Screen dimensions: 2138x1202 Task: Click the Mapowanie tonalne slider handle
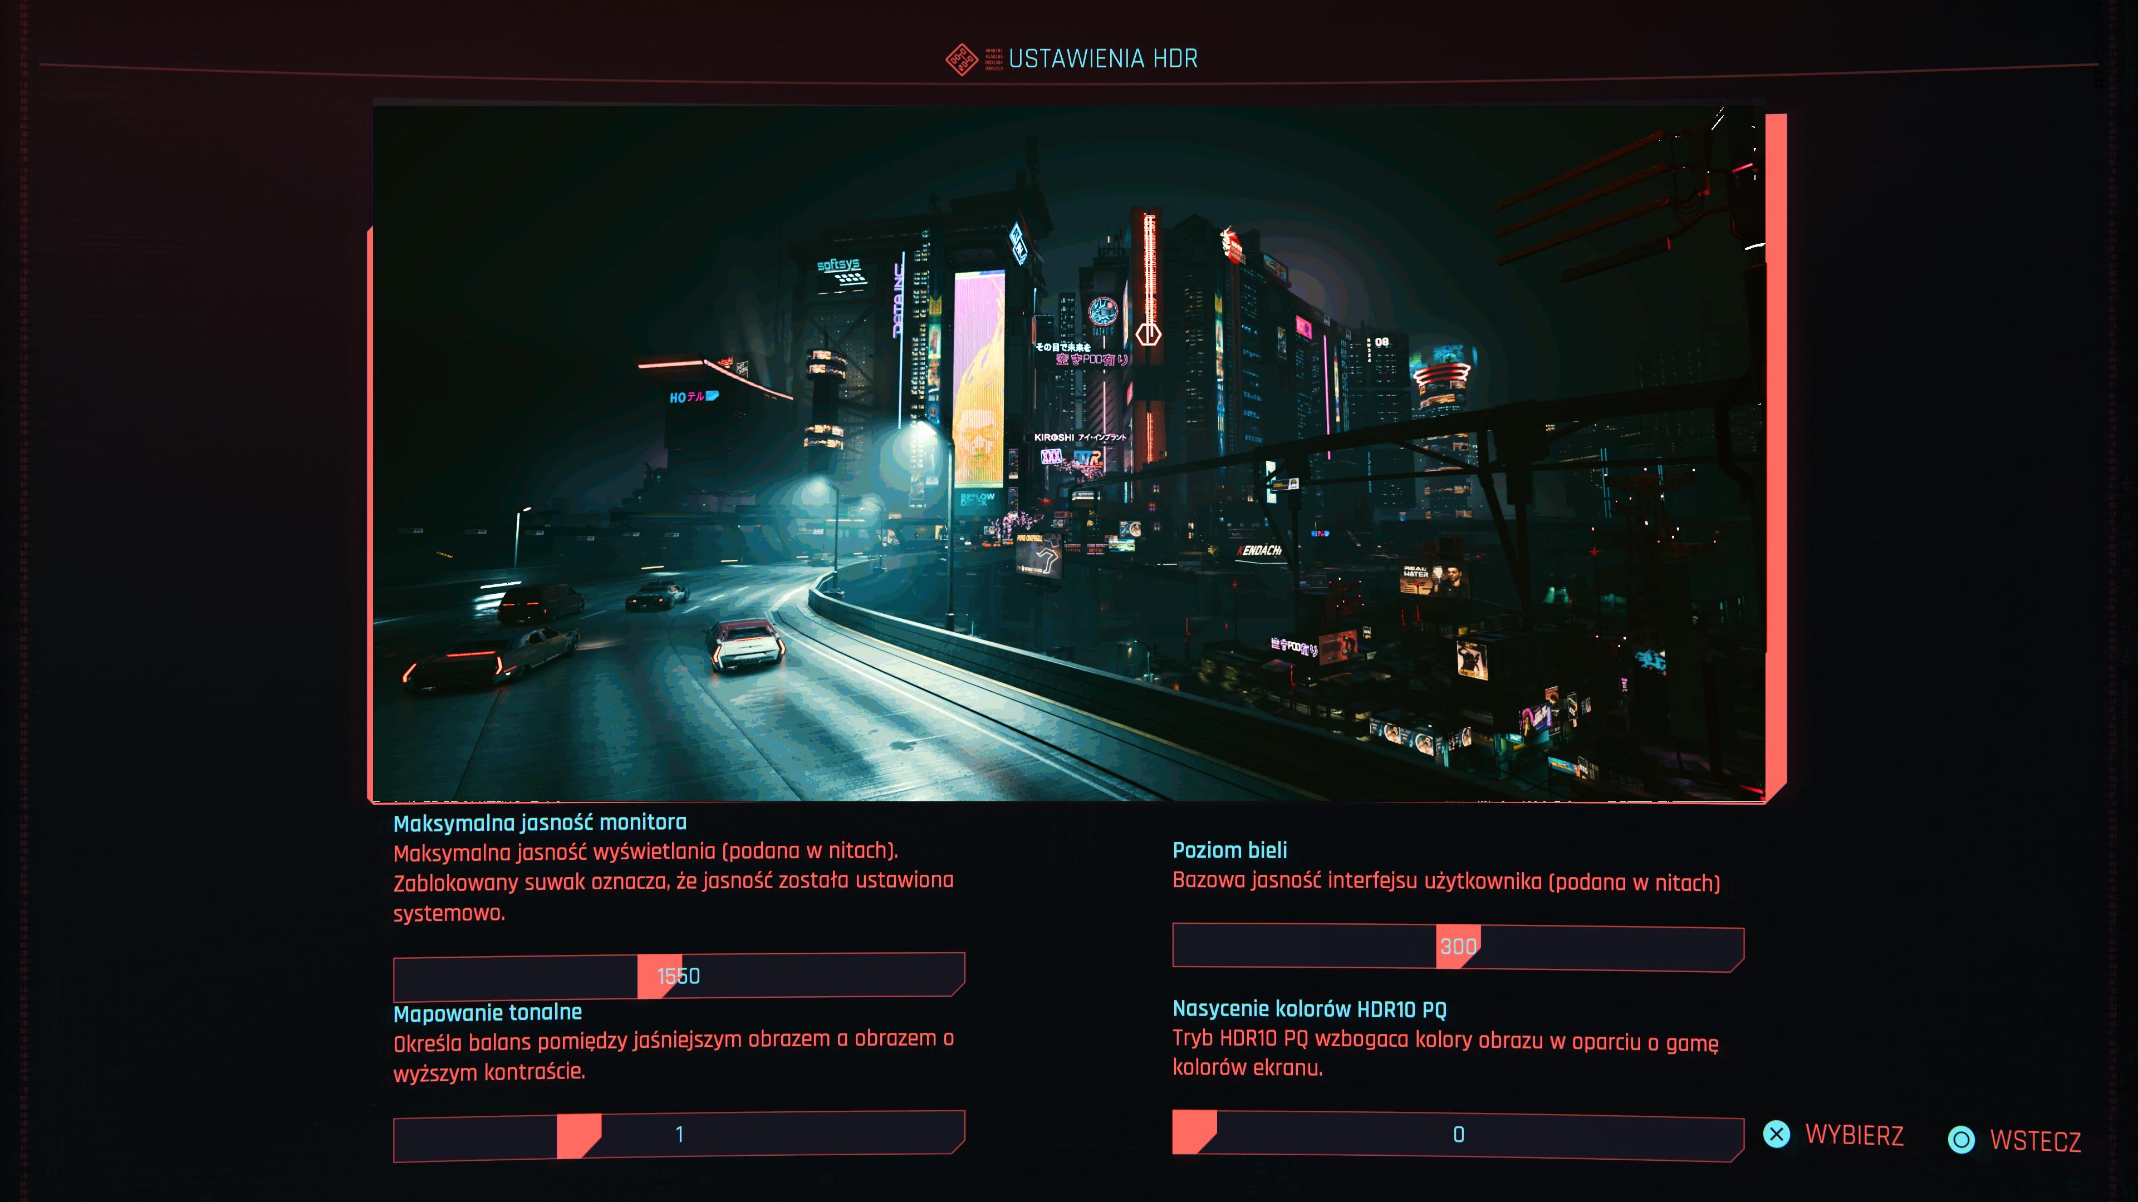tap(578, 1135)
